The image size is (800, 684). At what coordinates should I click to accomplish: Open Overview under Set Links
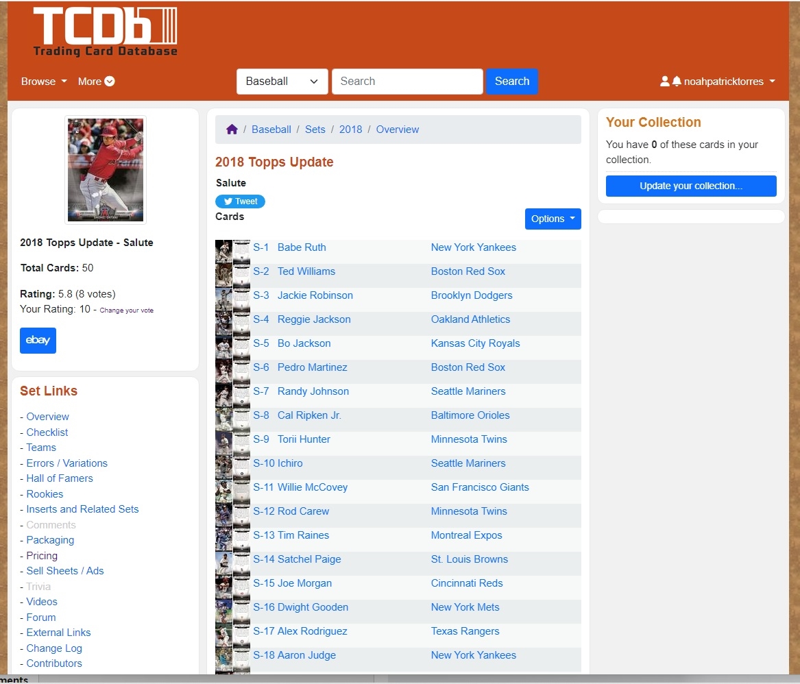[47, 417]
